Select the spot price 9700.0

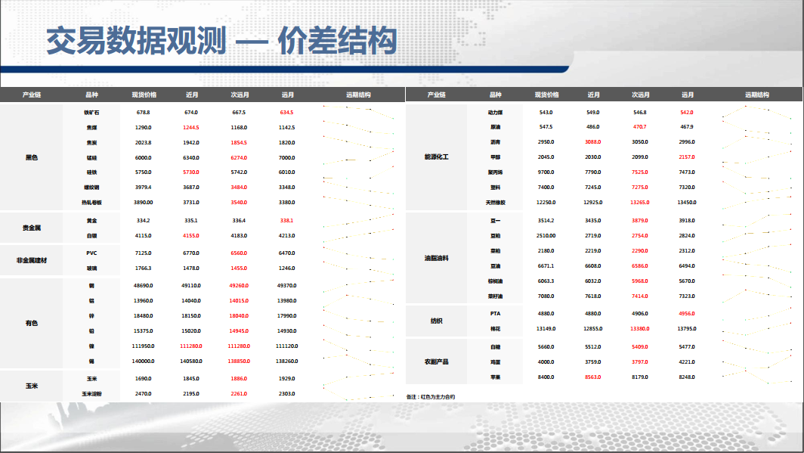[x=546, y=172]
